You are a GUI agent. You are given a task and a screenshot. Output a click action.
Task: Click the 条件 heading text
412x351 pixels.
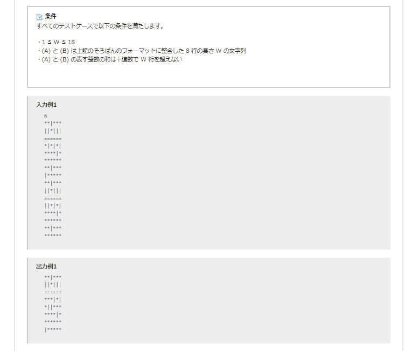pos(51,17)
